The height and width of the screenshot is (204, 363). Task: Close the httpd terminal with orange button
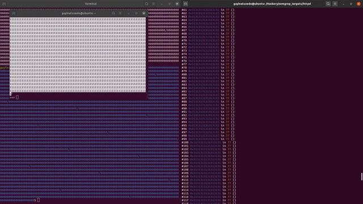(358, 4)
